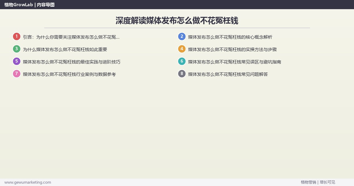Open section '媒体发布怎么做不花冤枉钱的实操方法与步骤'
Viewport: 354px width, 186px height.
[x=232, y=50]
